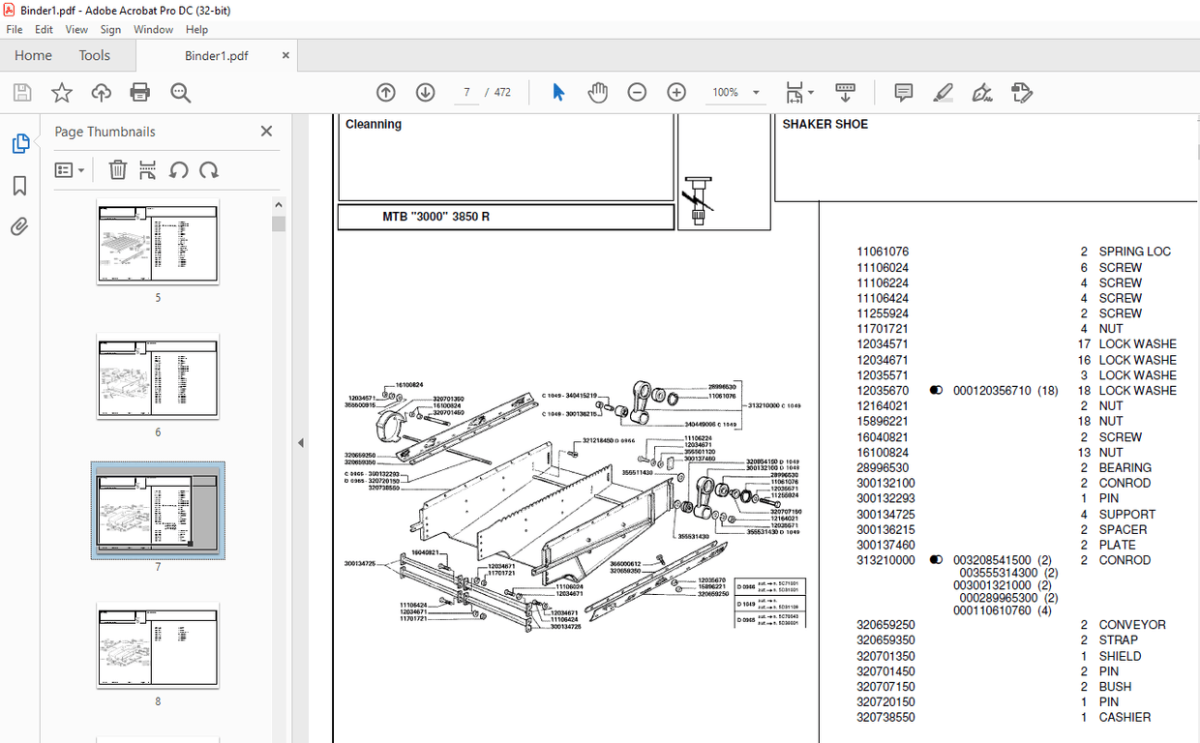Screen dimensions: 1200x743
Task: Select the page 8 thumbnail
Action: [x=158, y=645]
